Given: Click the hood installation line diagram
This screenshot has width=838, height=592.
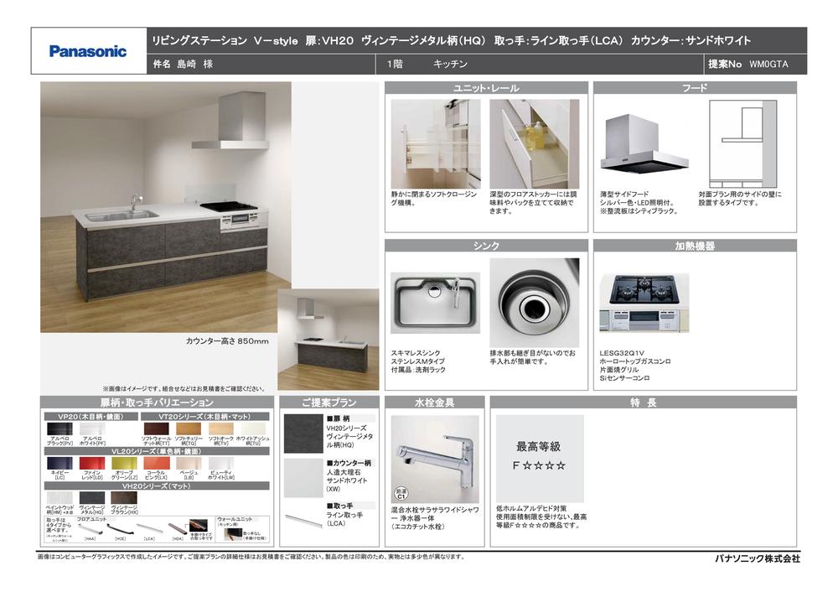Looking at the screenshot, I should coord(742,143).
